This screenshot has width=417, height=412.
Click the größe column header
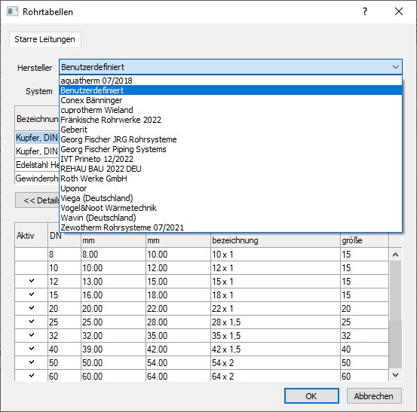(364, 240)
